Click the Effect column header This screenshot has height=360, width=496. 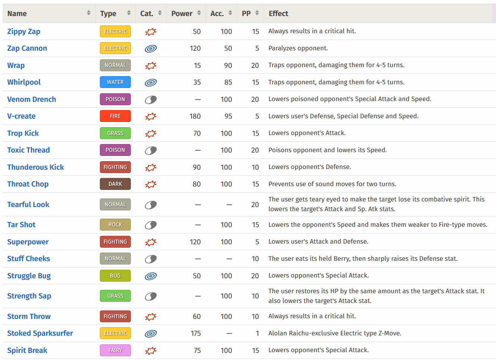click(x=278, y=13)
